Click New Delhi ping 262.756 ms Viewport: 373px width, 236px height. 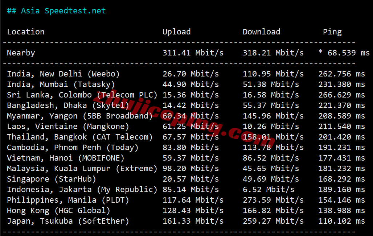(341, 74)
